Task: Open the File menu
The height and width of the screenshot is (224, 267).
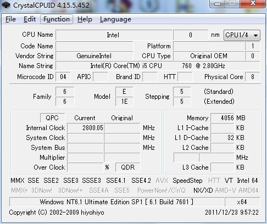Action: coord(10,19)
